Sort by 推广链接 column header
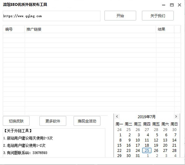The height and width of the screenshot is (165, 185). tap(90, 29)
